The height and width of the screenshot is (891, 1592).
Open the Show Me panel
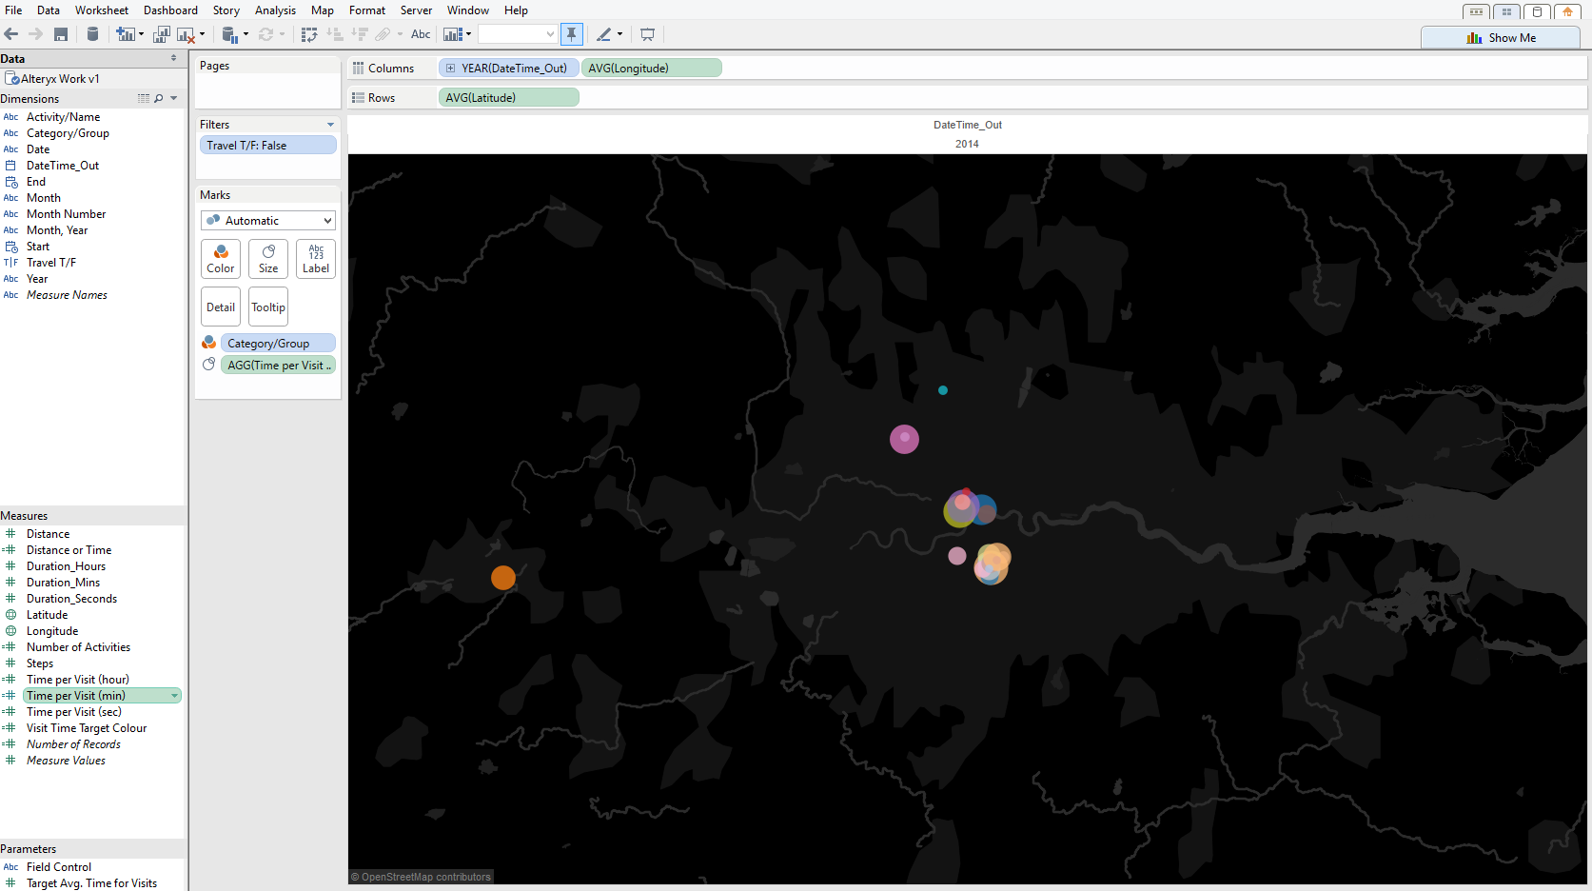pos(1501,38)
